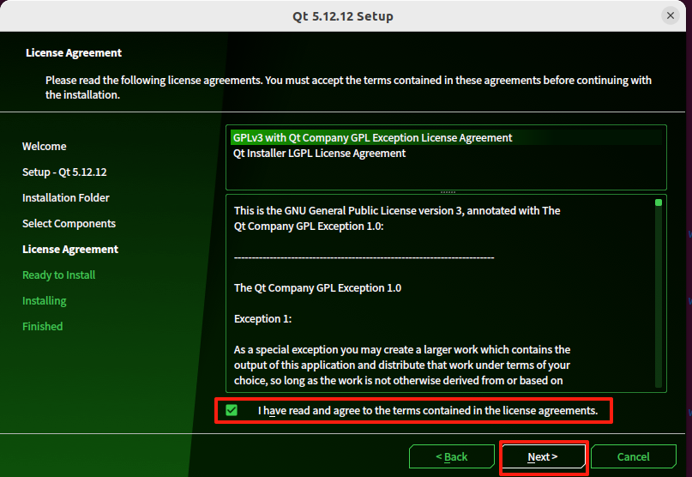Click the Ready to Install step
The height and width of the screenshot is (477, 692).
[x=58, y=275]
